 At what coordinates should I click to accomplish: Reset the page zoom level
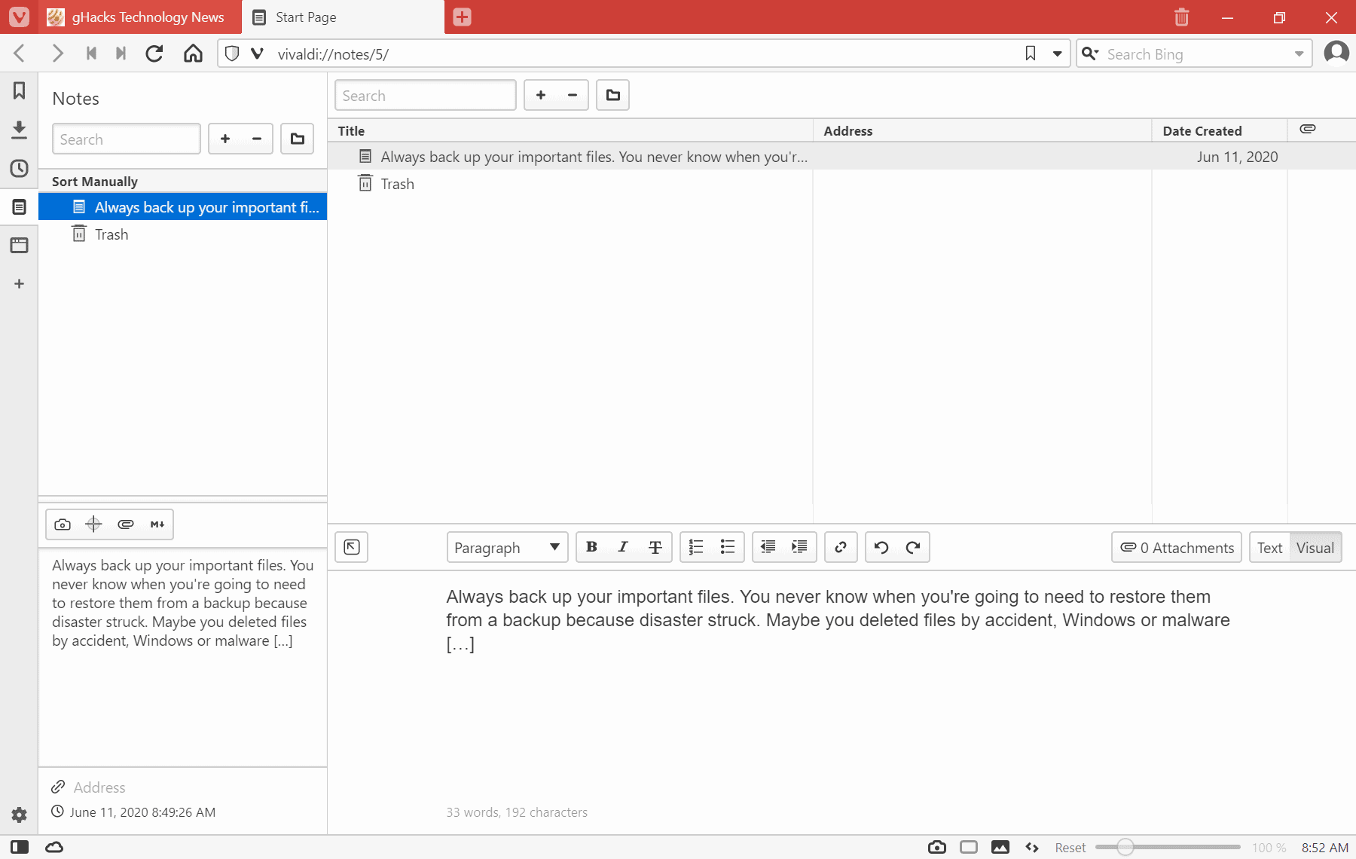1069,847
